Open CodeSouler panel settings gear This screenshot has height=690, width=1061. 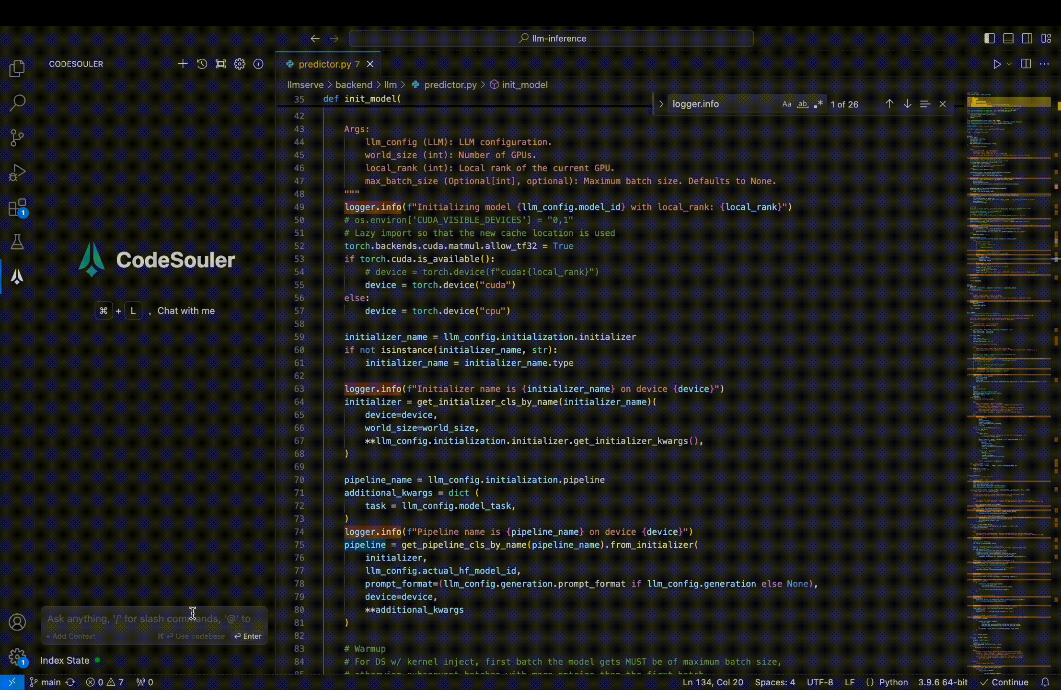point(240,64)
